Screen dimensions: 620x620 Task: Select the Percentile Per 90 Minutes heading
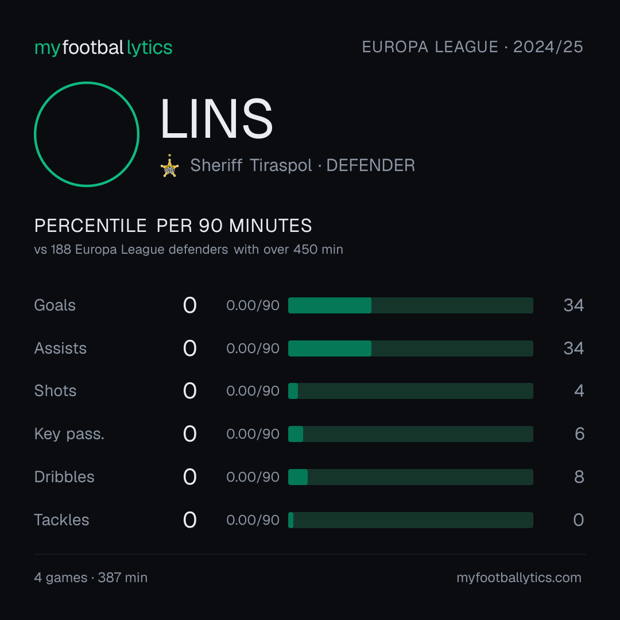(173, 226)
